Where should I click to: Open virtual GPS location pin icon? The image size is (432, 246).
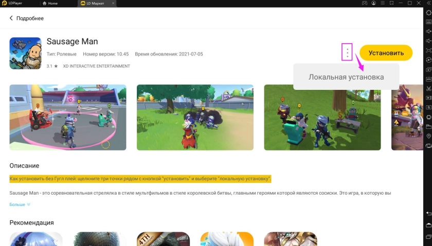pos(428,136)
